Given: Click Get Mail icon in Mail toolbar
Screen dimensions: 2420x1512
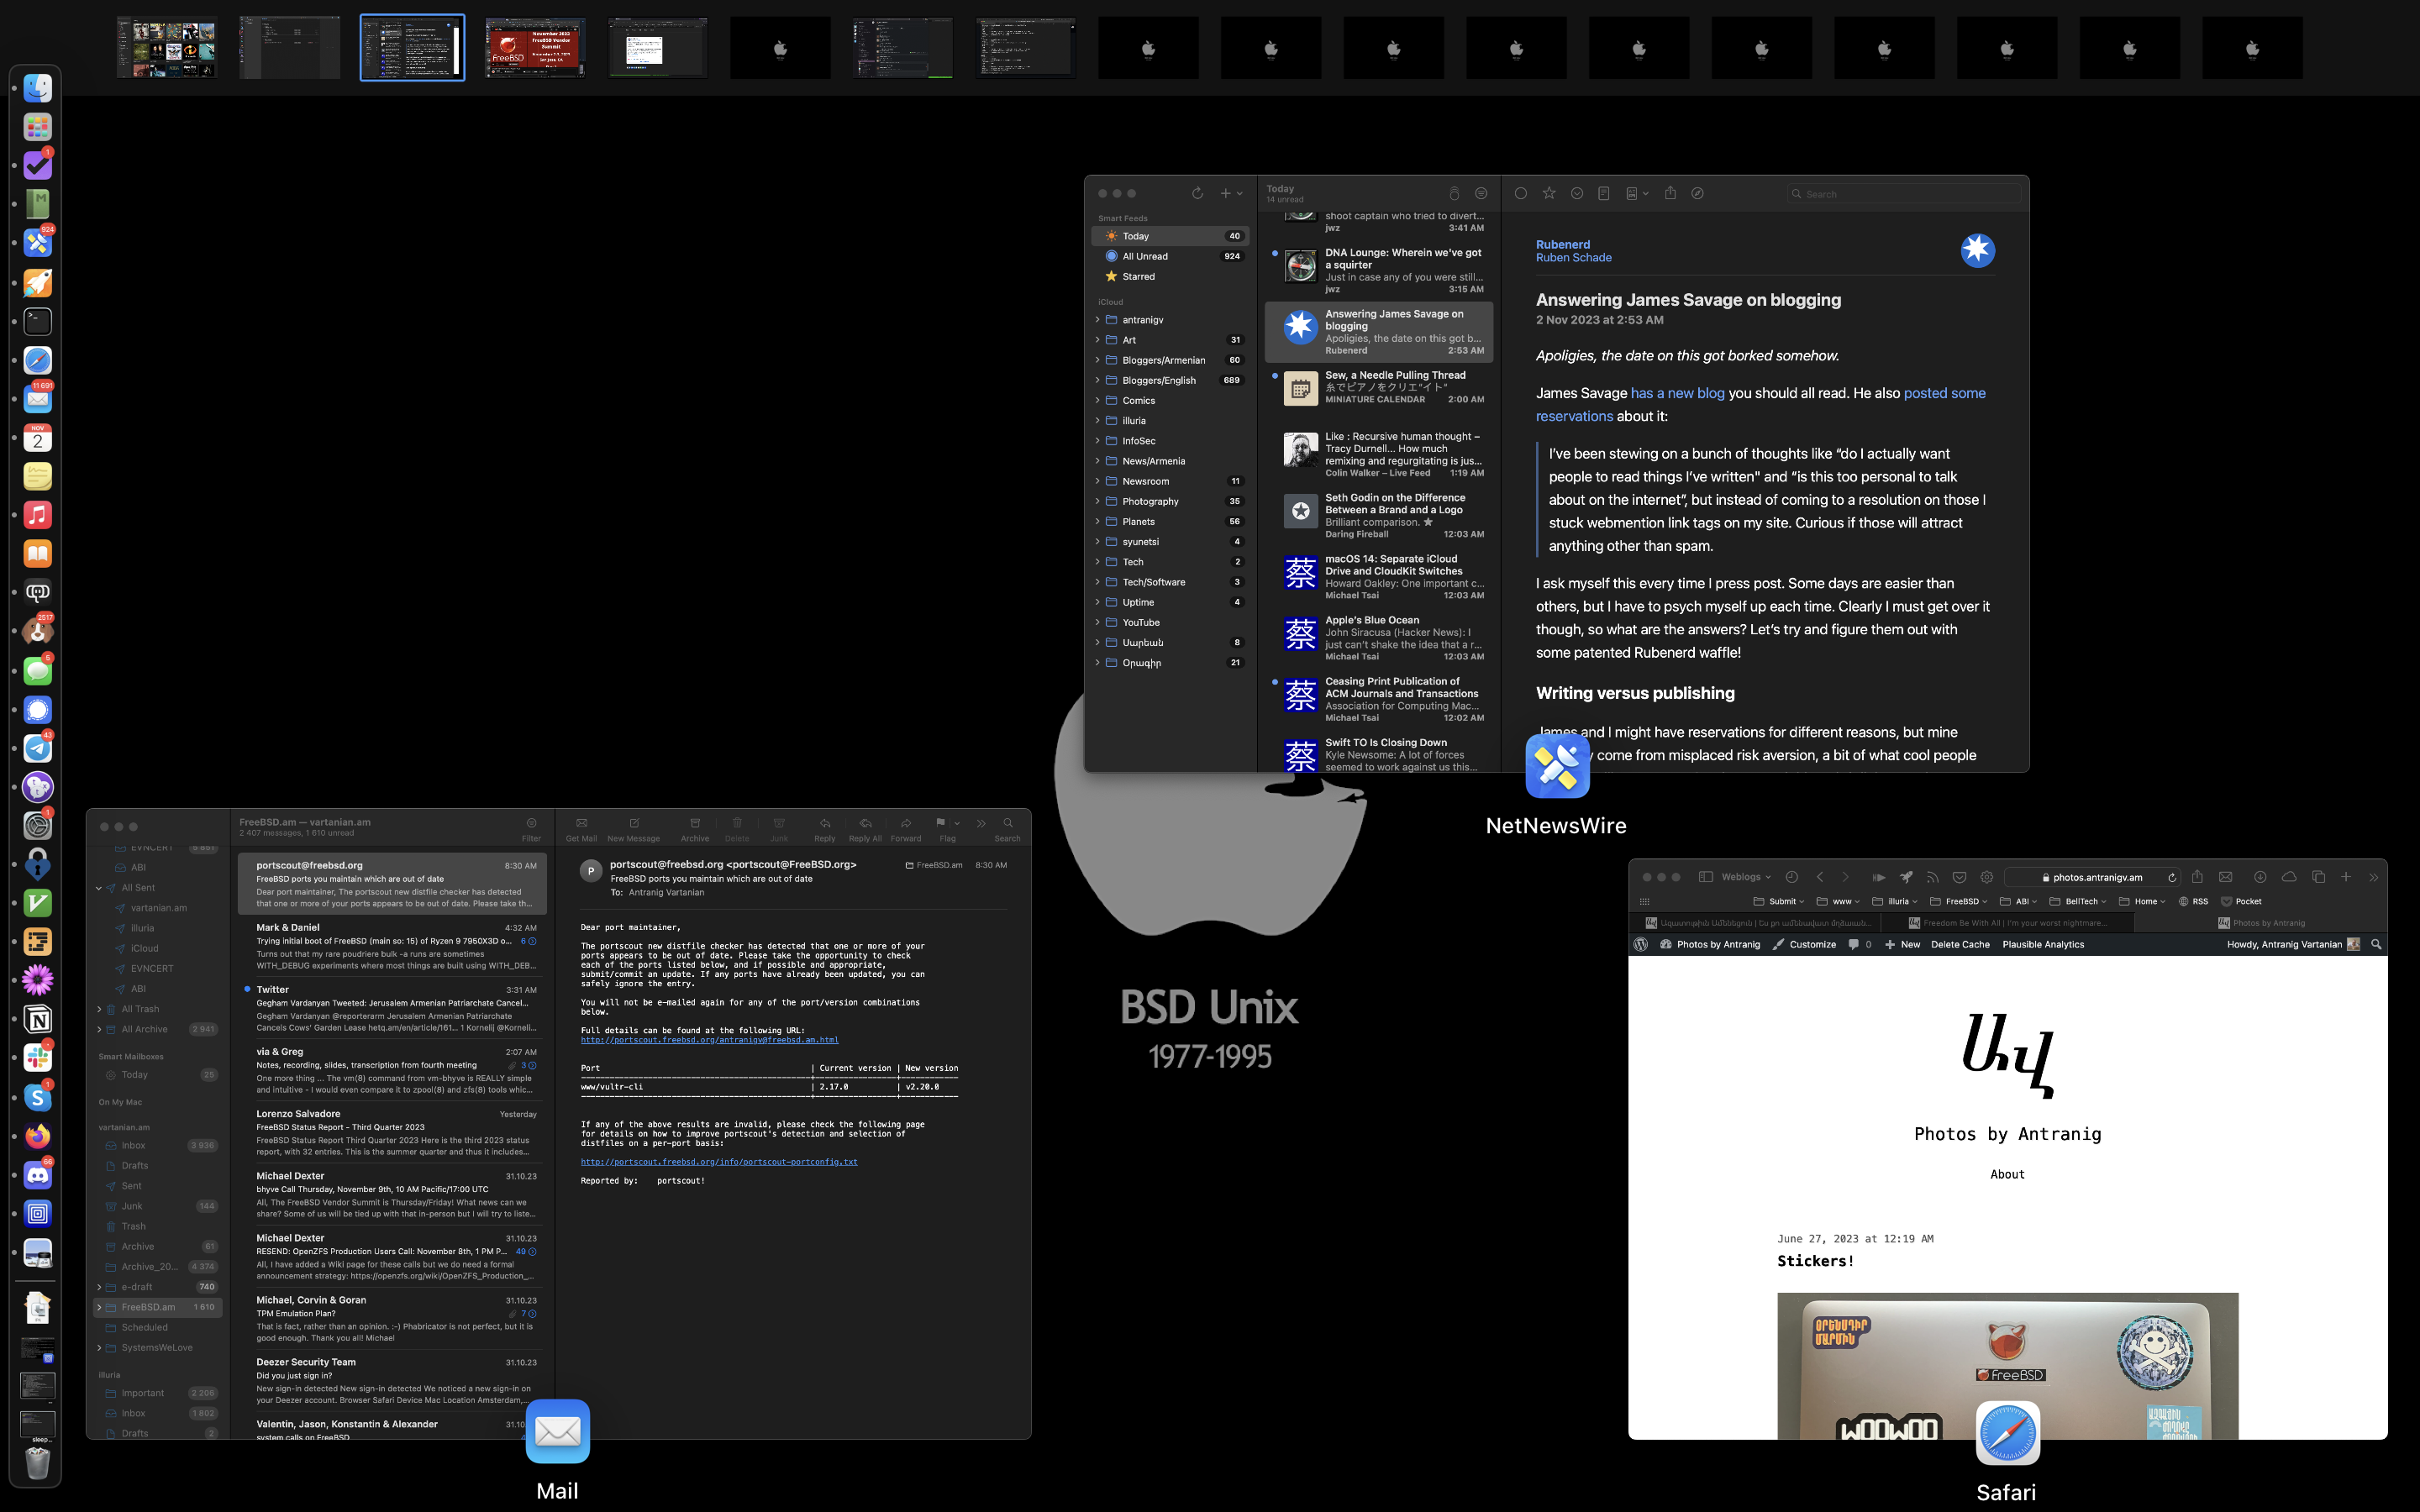Looking at the screenshot, I should click(x=581, y=823).
